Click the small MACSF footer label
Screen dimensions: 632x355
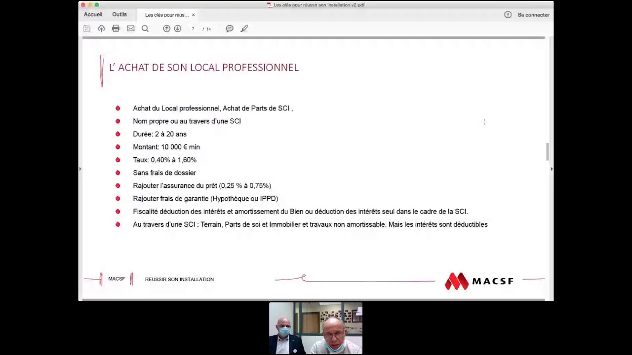[117, 279]
